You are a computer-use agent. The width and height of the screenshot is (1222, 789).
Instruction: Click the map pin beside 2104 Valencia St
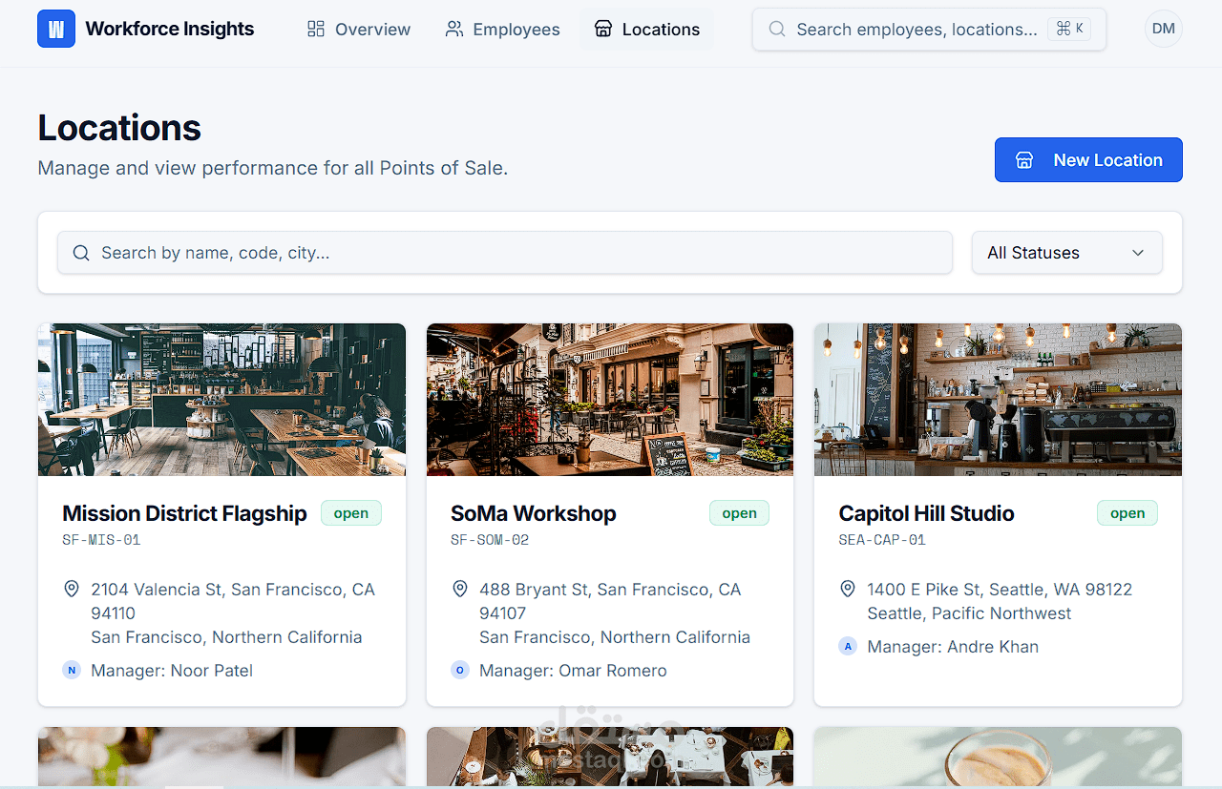(x=72, y=589)
